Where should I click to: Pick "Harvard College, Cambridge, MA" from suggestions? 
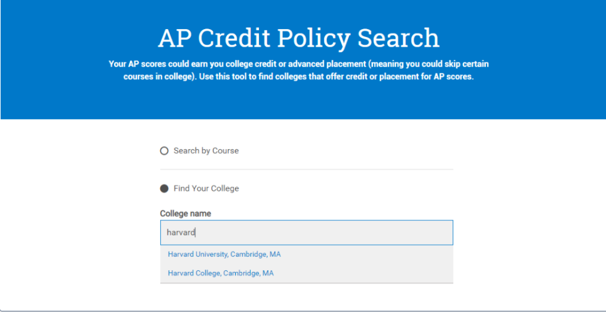tap(220, 273)
